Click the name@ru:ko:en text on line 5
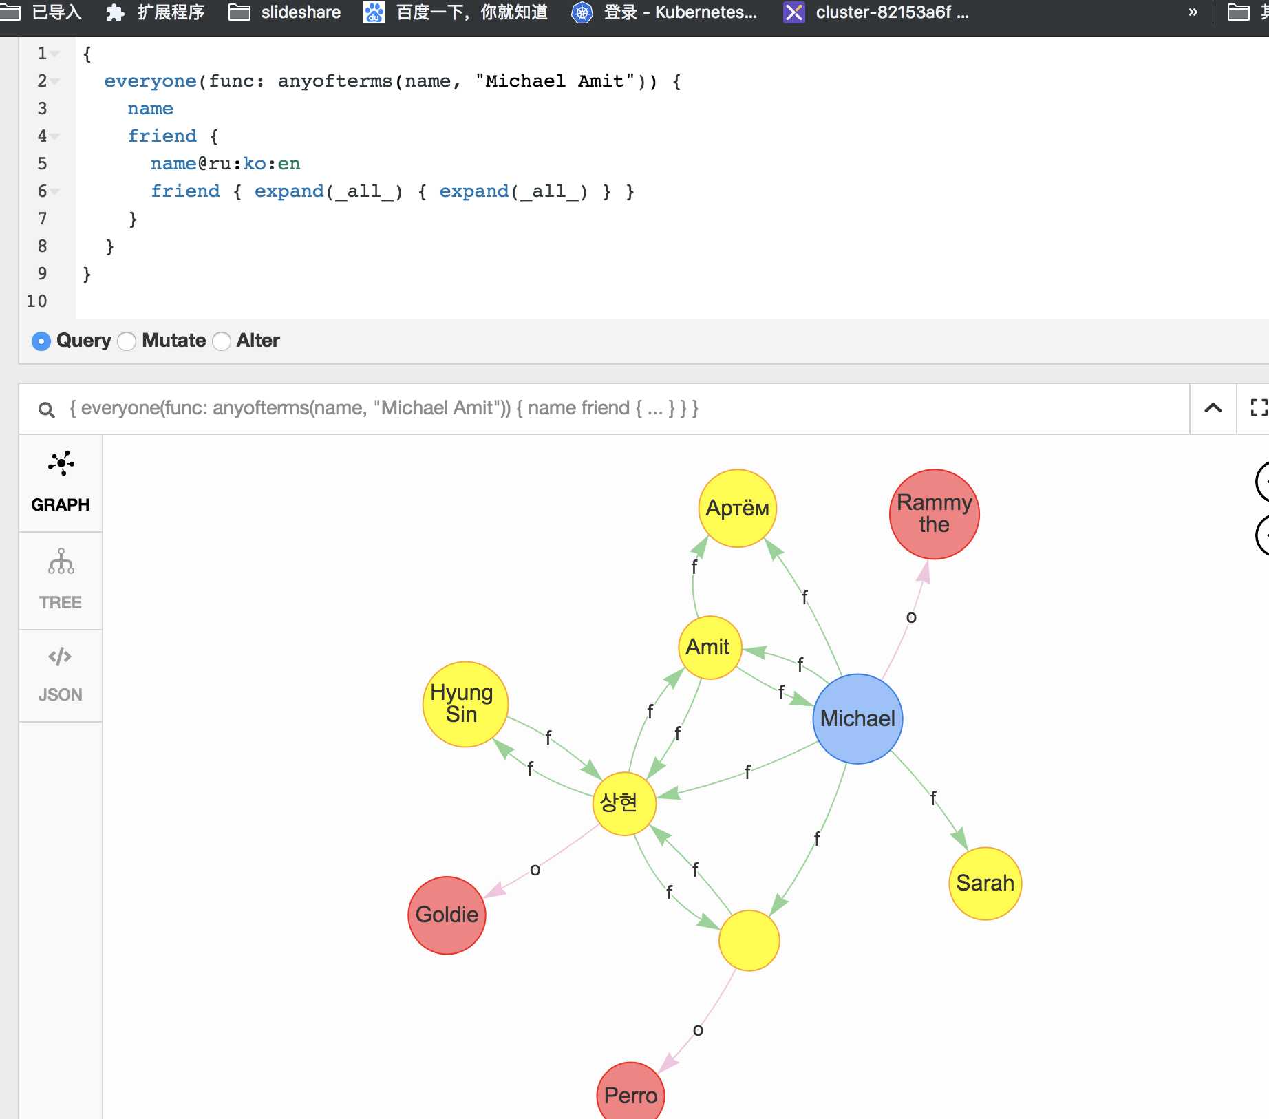 [225, 164]
